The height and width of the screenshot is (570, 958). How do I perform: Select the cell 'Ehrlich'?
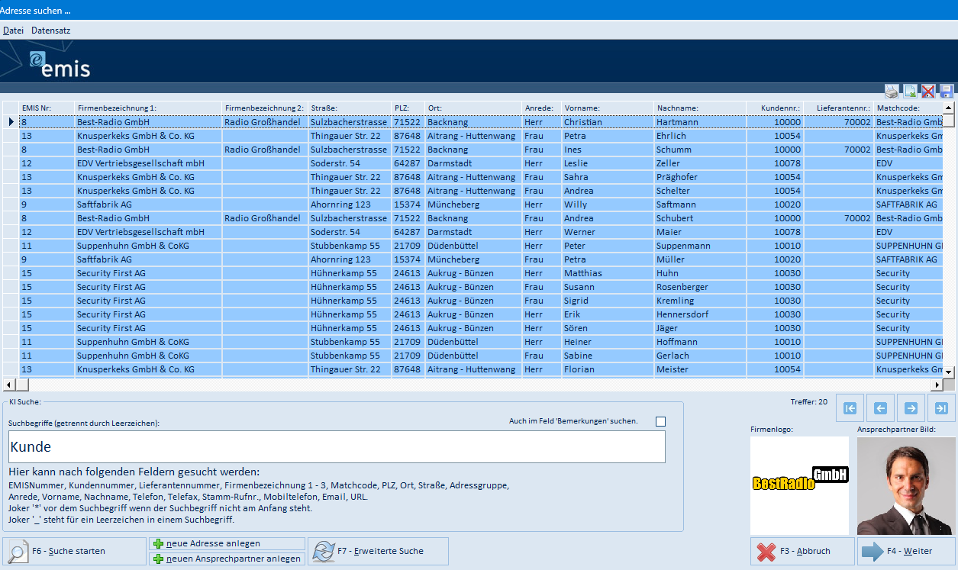[x=700, y=136]
